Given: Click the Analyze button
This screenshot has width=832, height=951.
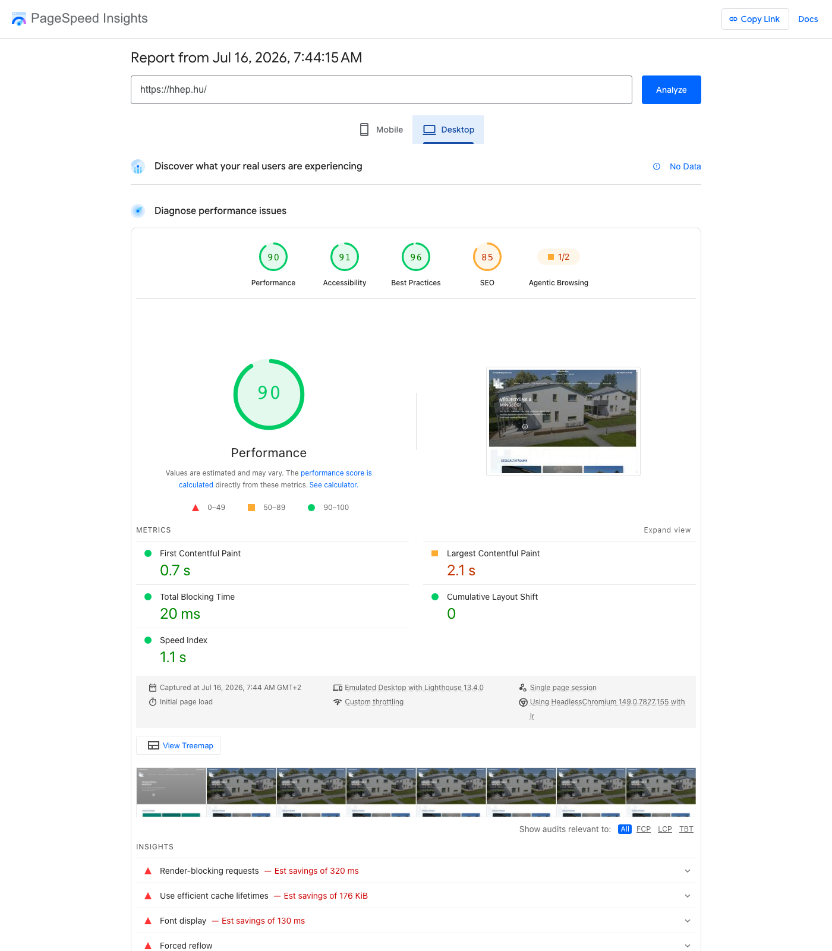Looking at the screenshot, I should (x=672, y=90).
